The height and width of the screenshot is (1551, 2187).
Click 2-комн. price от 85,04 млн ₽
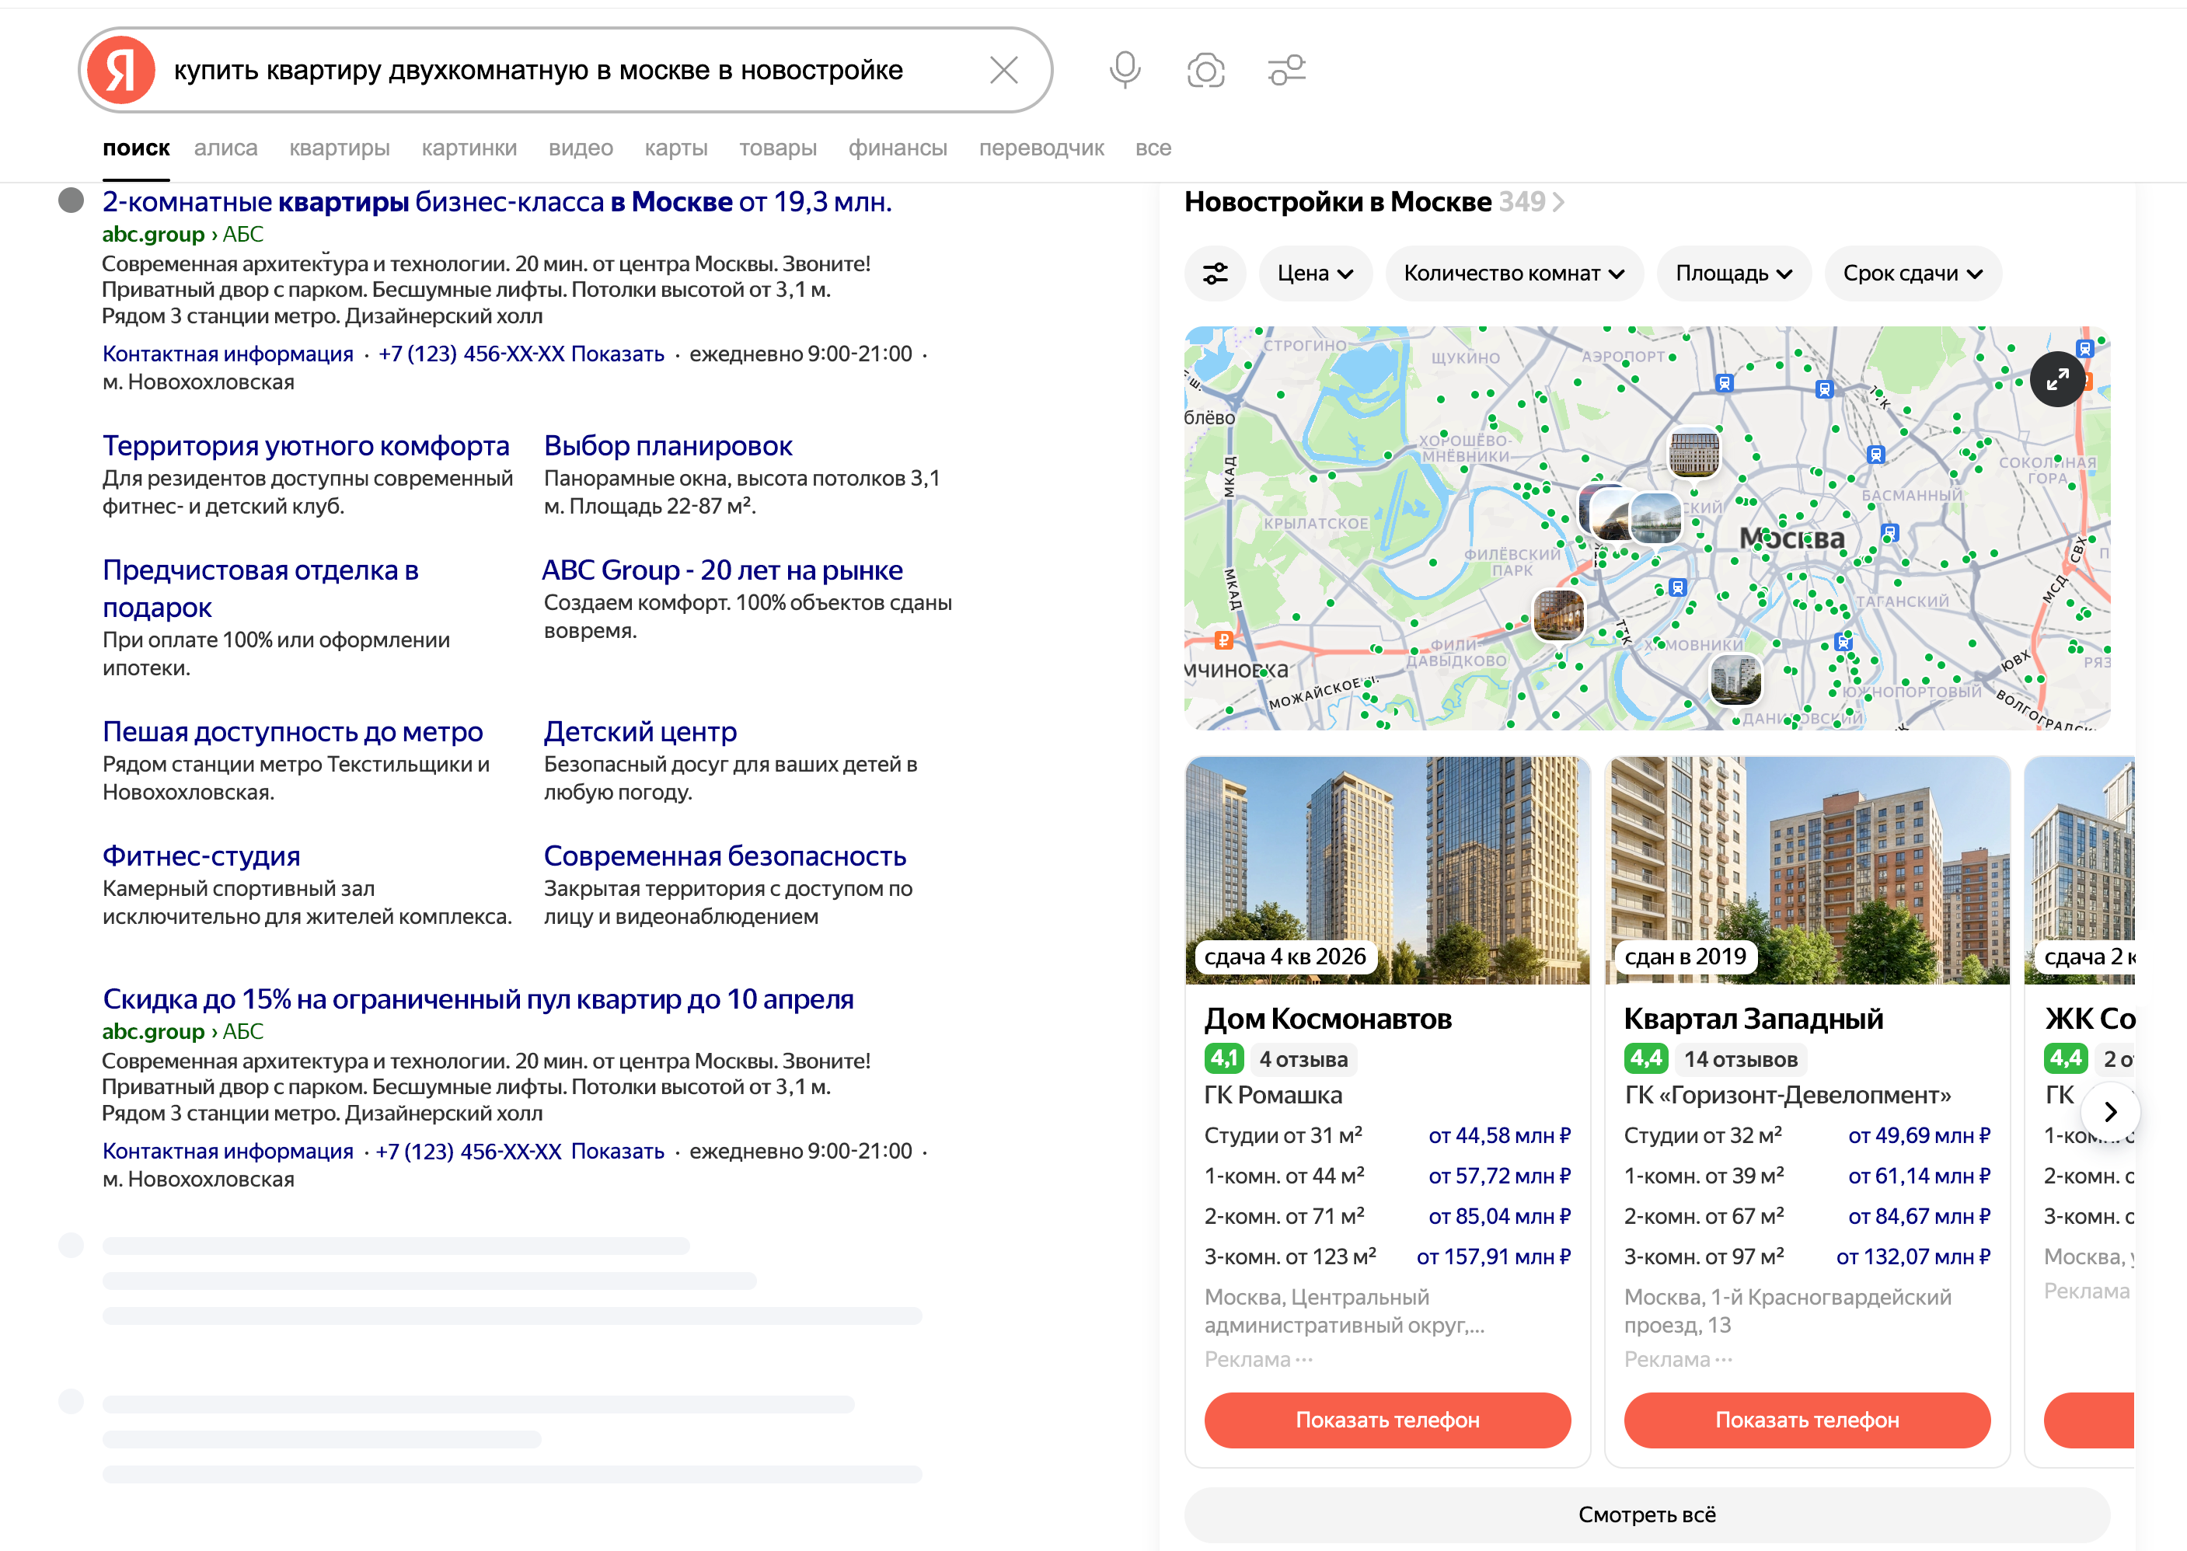[x=1499, y=1217]
